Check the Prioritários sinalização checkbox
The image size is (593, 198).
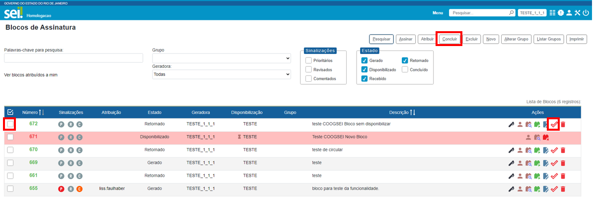308,60
